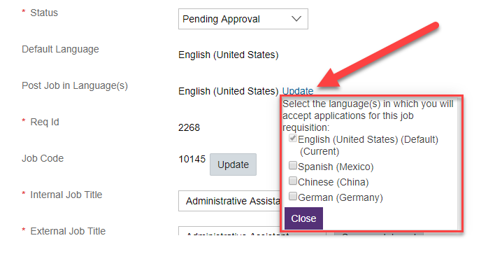Click the Job Code value 10145
Image resolution: width=495 pixels, height=259 pixels.
[192, 159]
